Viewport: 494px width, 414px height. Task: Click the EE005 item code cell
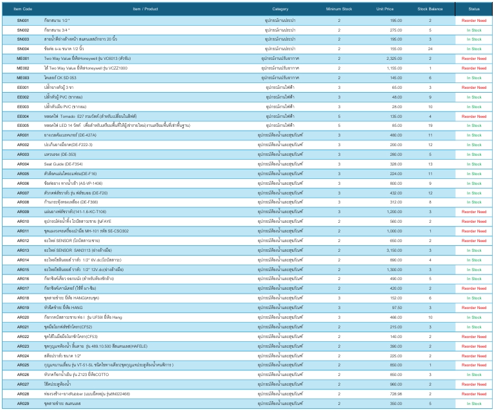tap(23, 126)
